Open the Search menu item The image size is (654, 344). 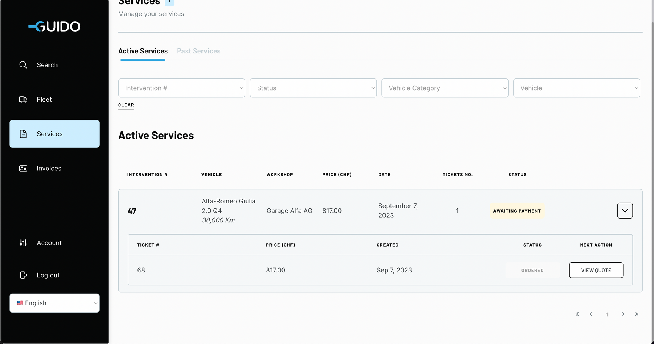[55, 65]
